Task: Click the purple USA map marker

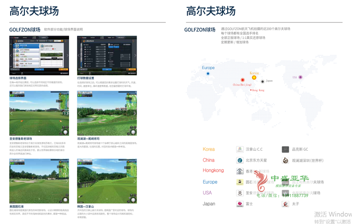Action: click(x=300, y=77)
